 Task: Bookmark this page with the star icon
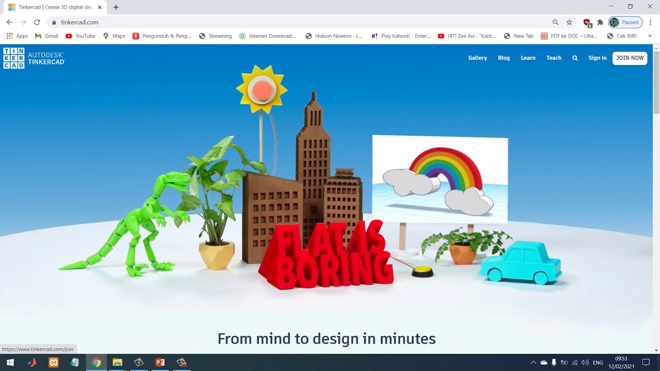tap(569, 22)
